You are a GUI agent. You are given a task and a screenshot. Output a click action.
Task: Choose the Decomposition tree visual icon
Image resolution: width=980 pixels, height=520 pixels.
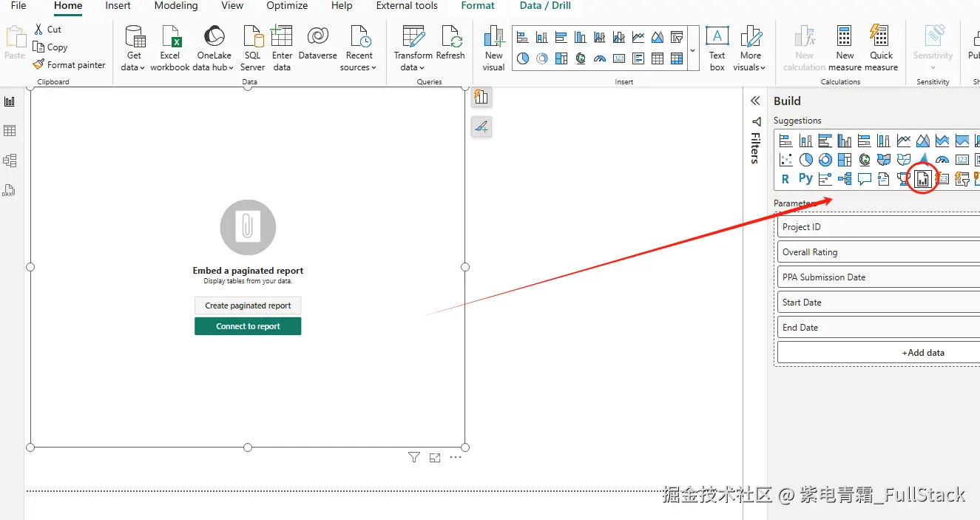coord(845,178)
